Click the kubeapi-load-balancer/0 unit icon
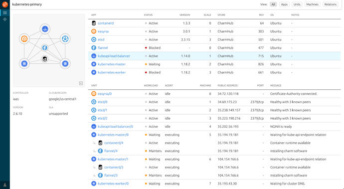The width and height of the screenshot is (344, 189). click(x=94, y=127)
